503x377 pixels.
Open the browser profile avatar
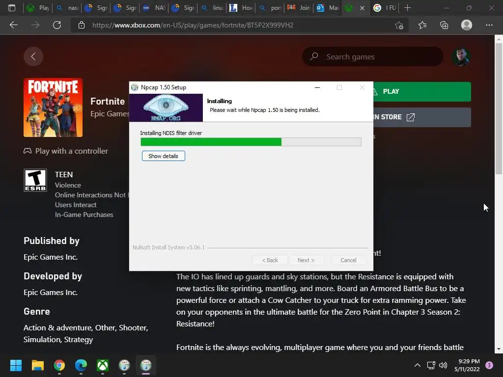point(467,25)
